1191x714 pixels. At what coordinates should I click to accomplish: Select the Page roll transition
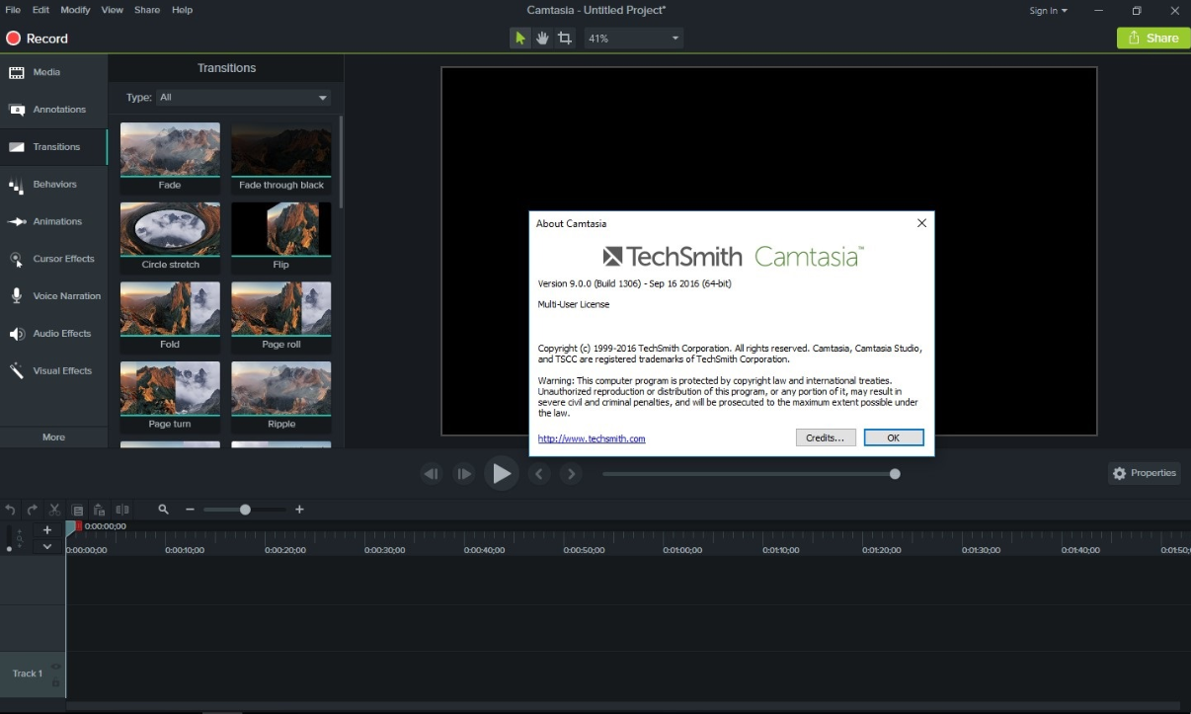pos(281,317)
